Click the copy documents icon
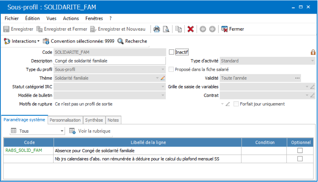 click(x=178, y=29)
